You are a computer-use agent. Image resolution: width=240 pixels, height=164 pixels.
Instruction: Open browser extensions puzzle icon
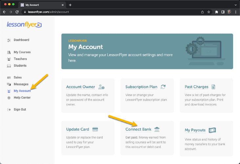(x=216, y=12)
